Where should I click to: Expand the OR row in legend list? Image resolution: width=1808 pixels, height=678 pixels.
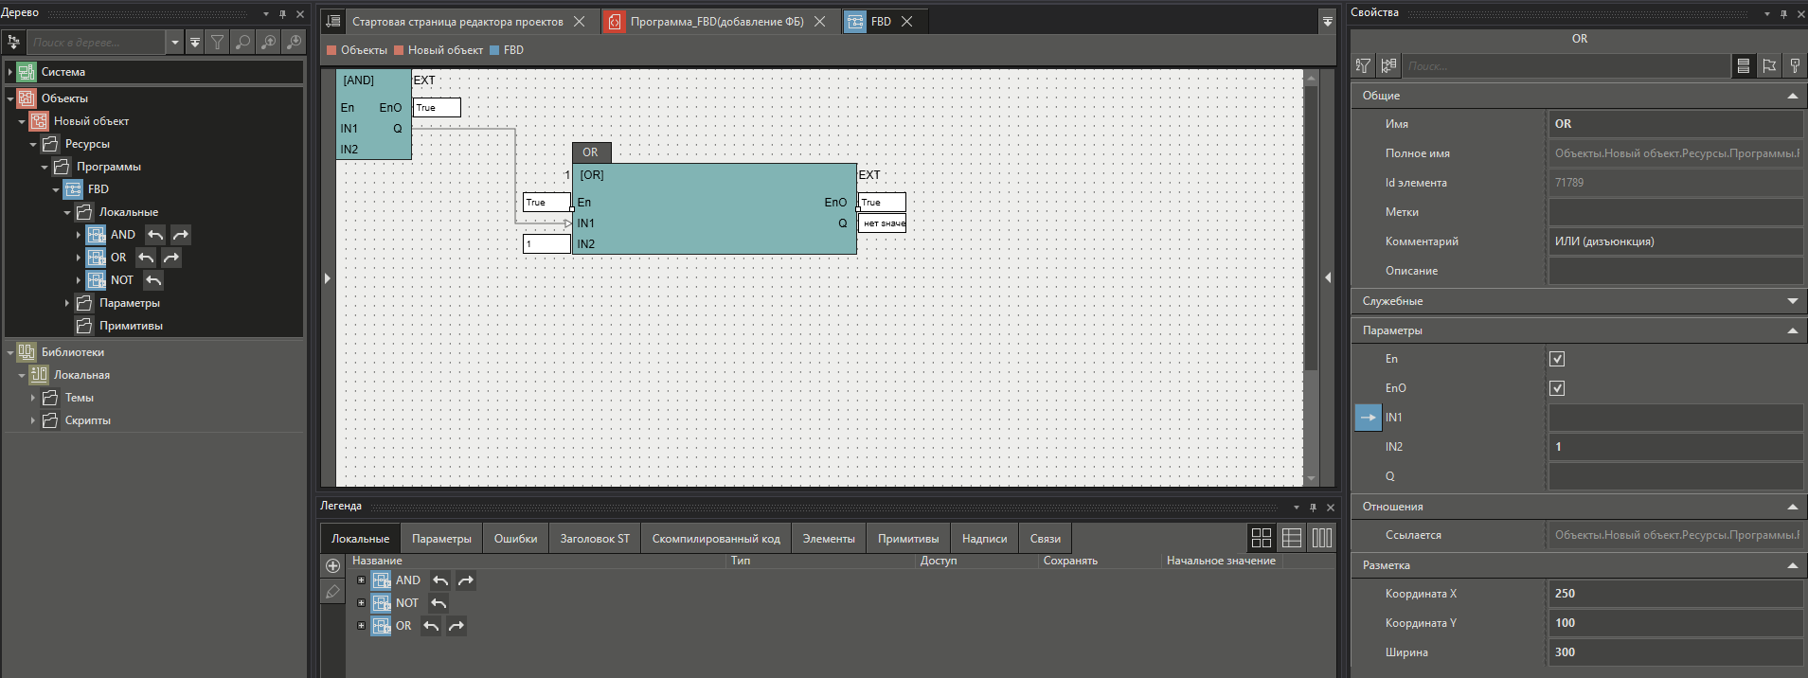361,626
